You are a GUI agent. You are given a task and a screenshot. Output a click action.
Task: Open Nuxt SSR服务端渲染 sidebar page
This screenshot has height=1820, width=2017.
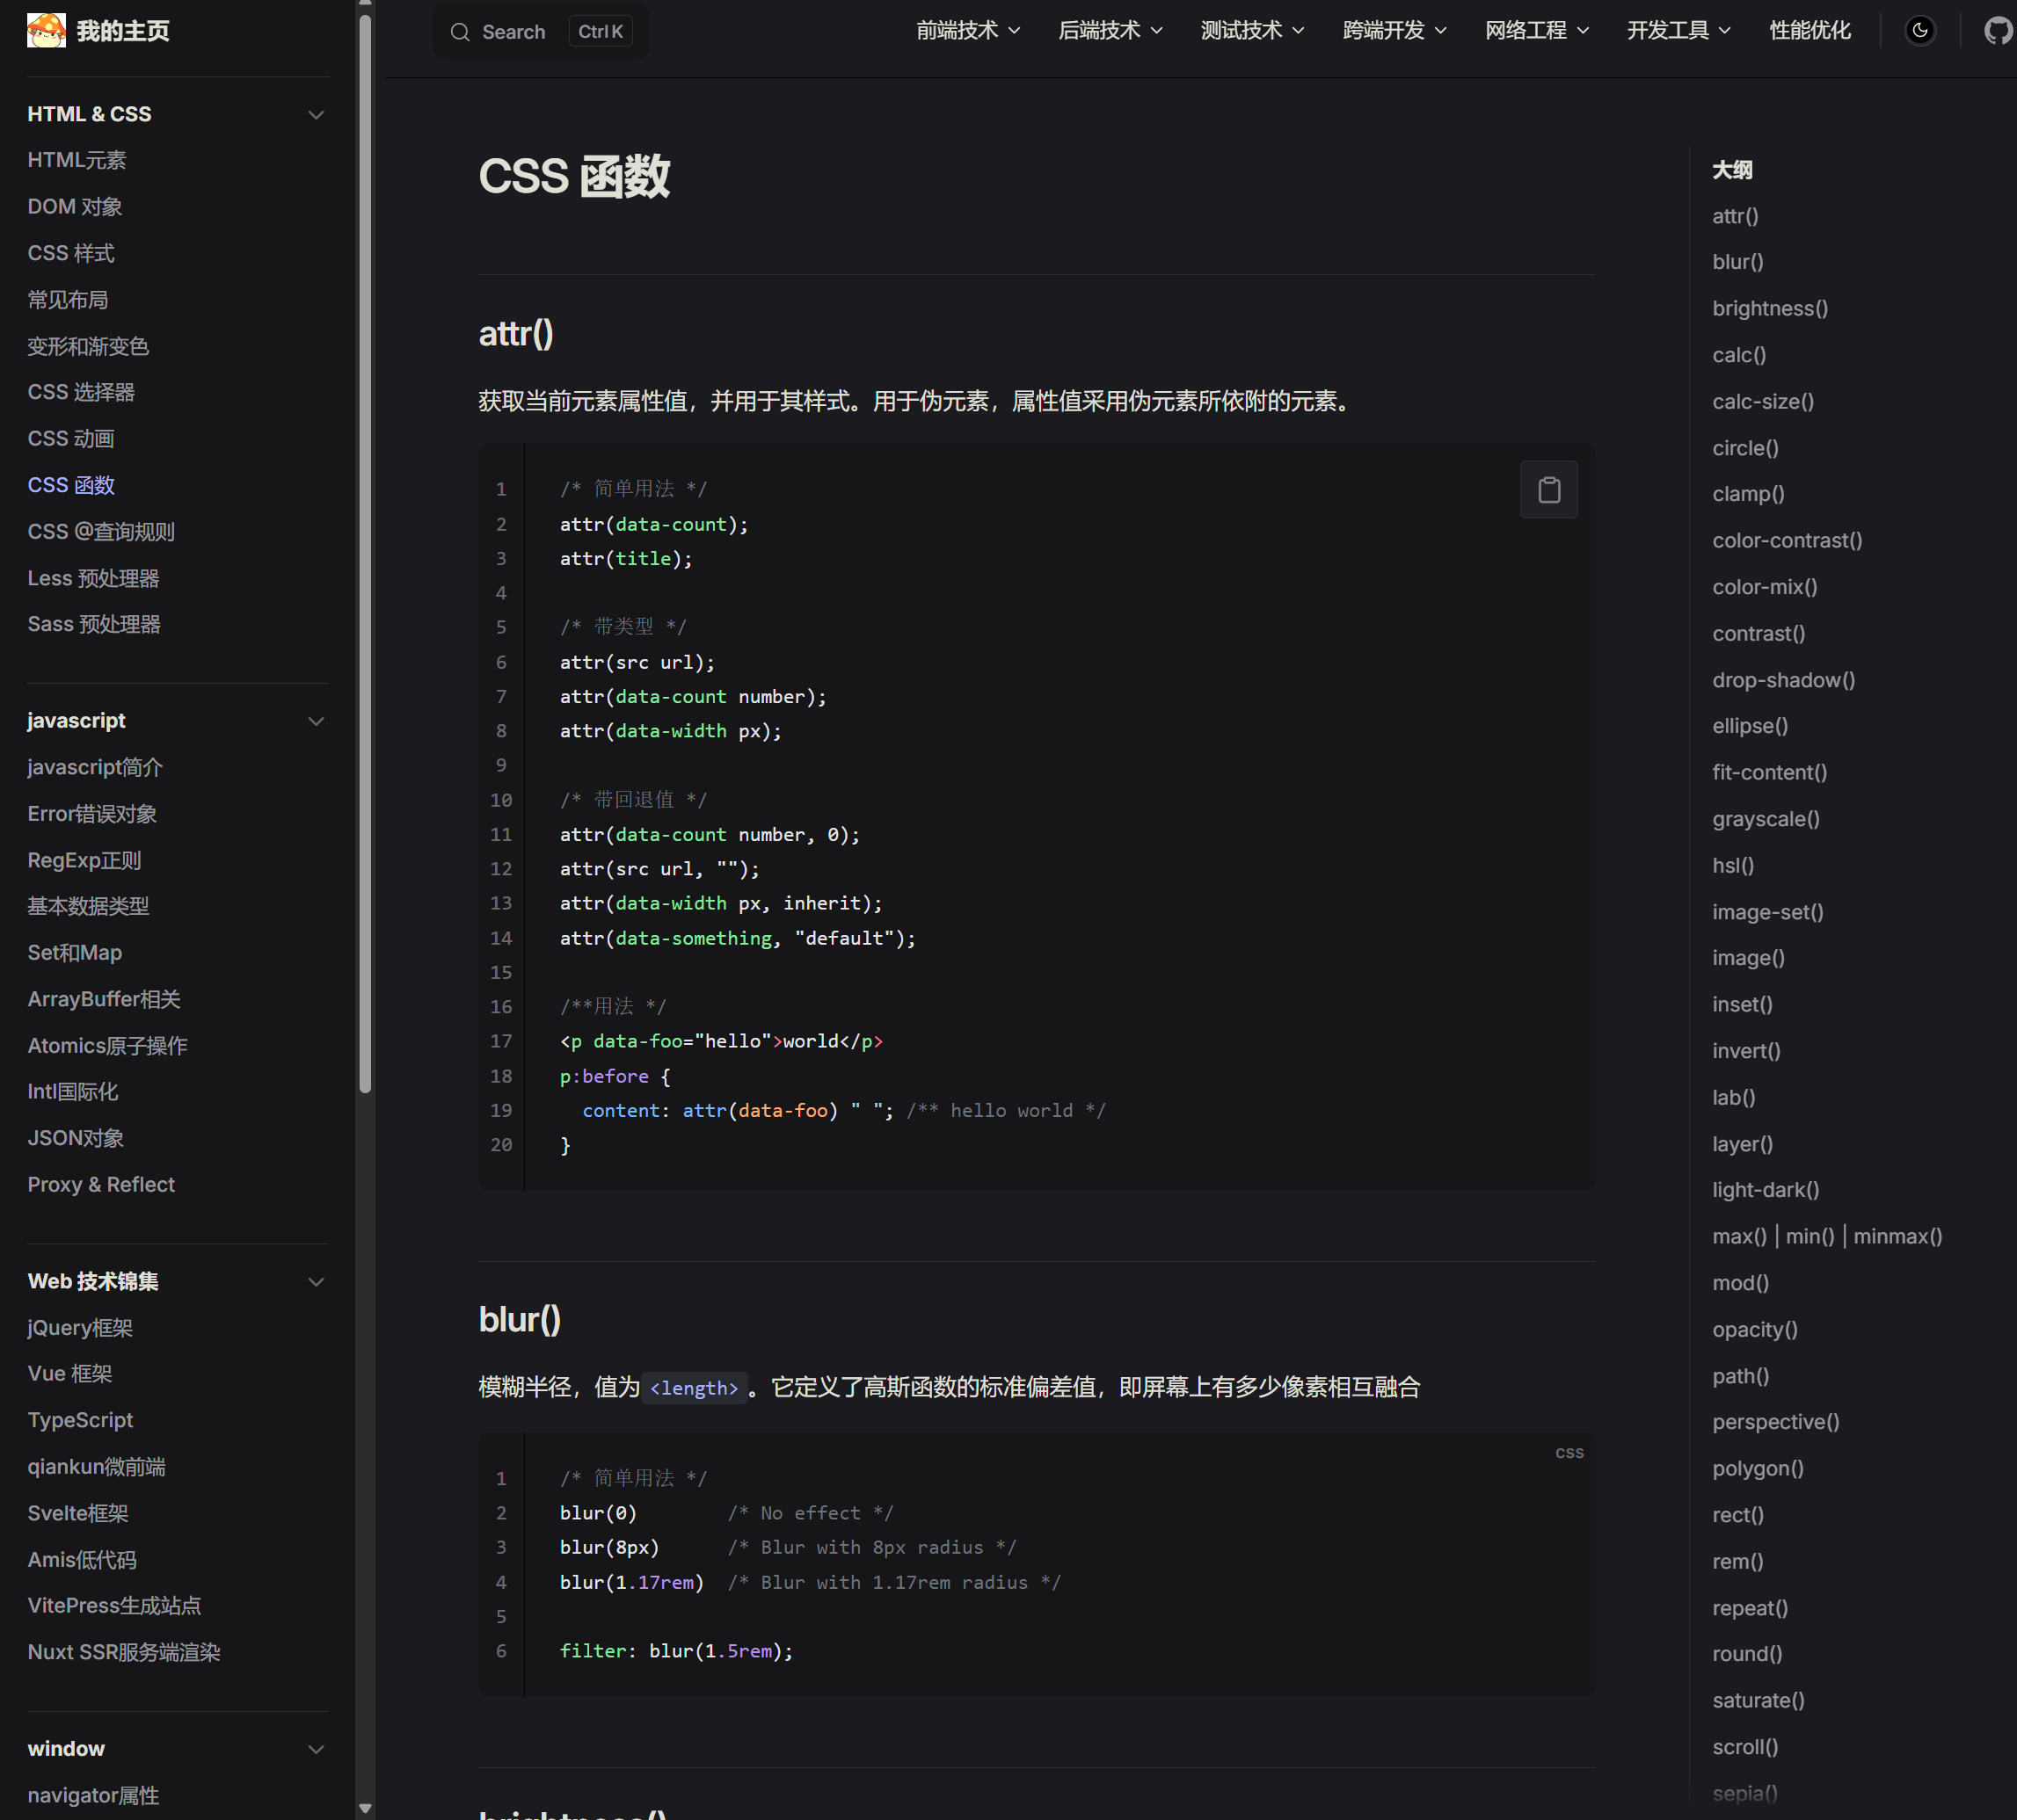tap(124, 1653)
